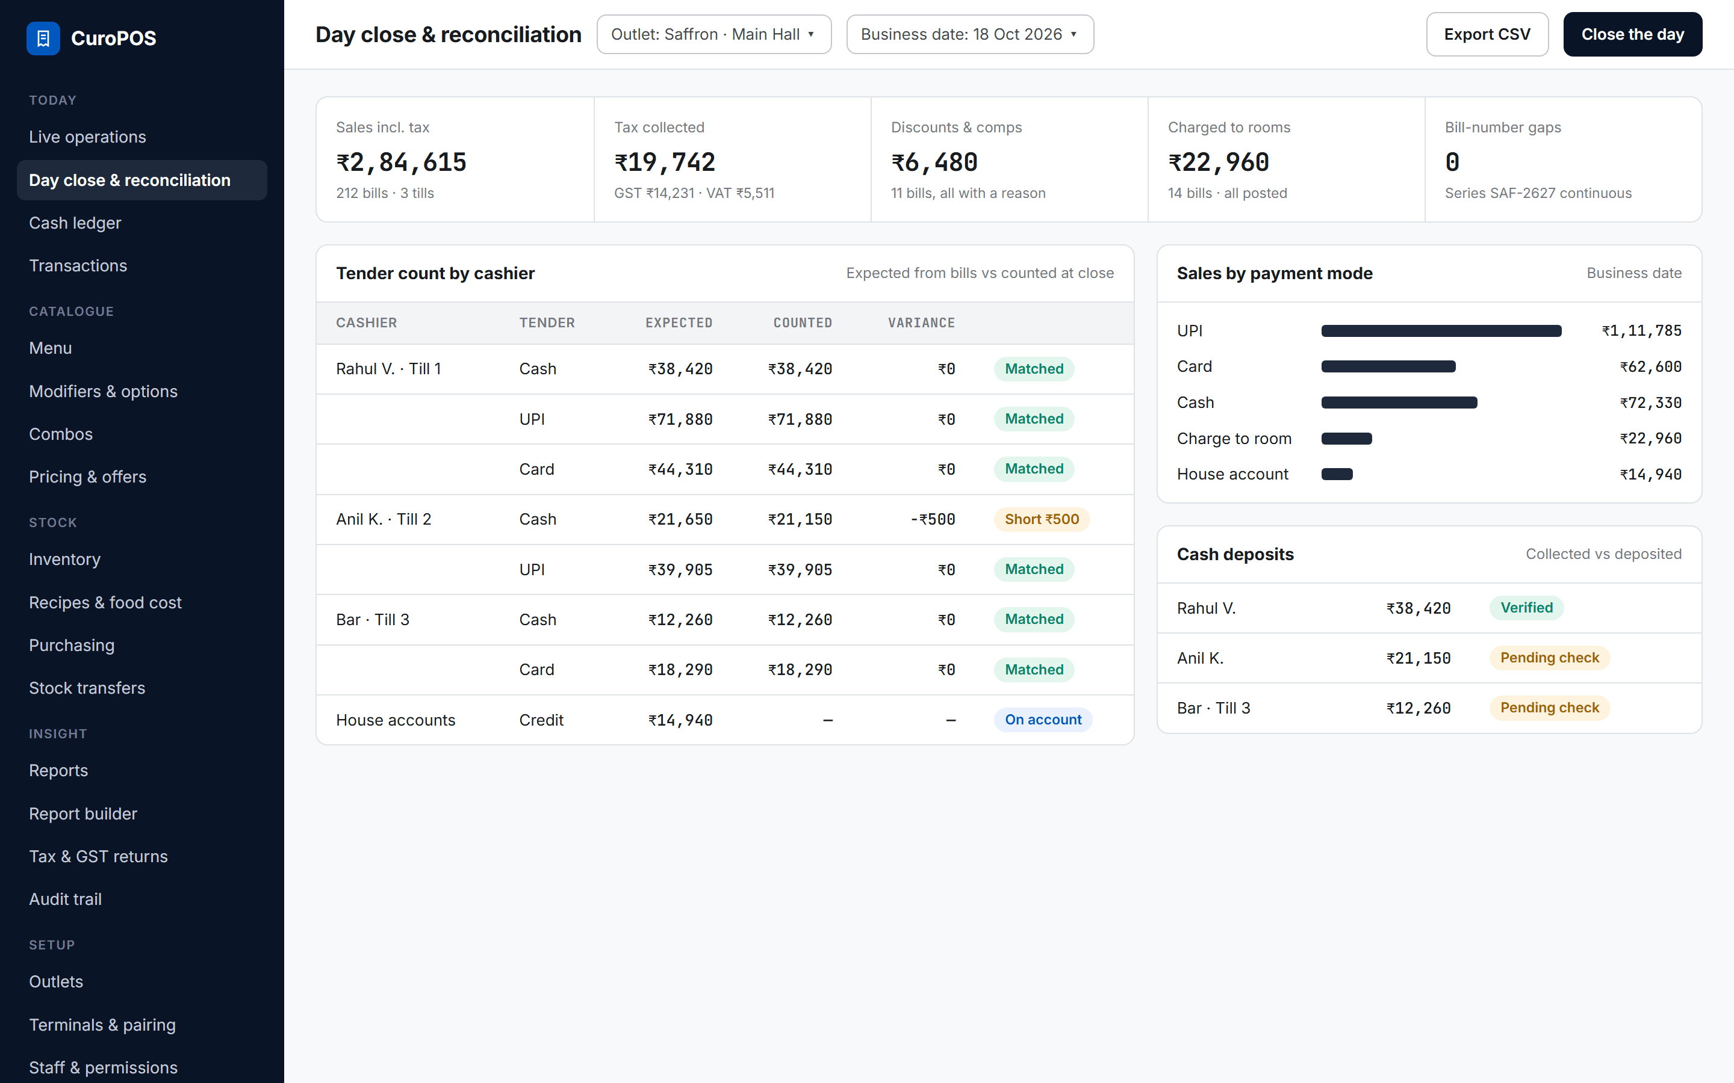This screenshot has height=1083, width=1734.
Task: Select Day close & reconciliation in sidebar
Action: pos(142,180)
